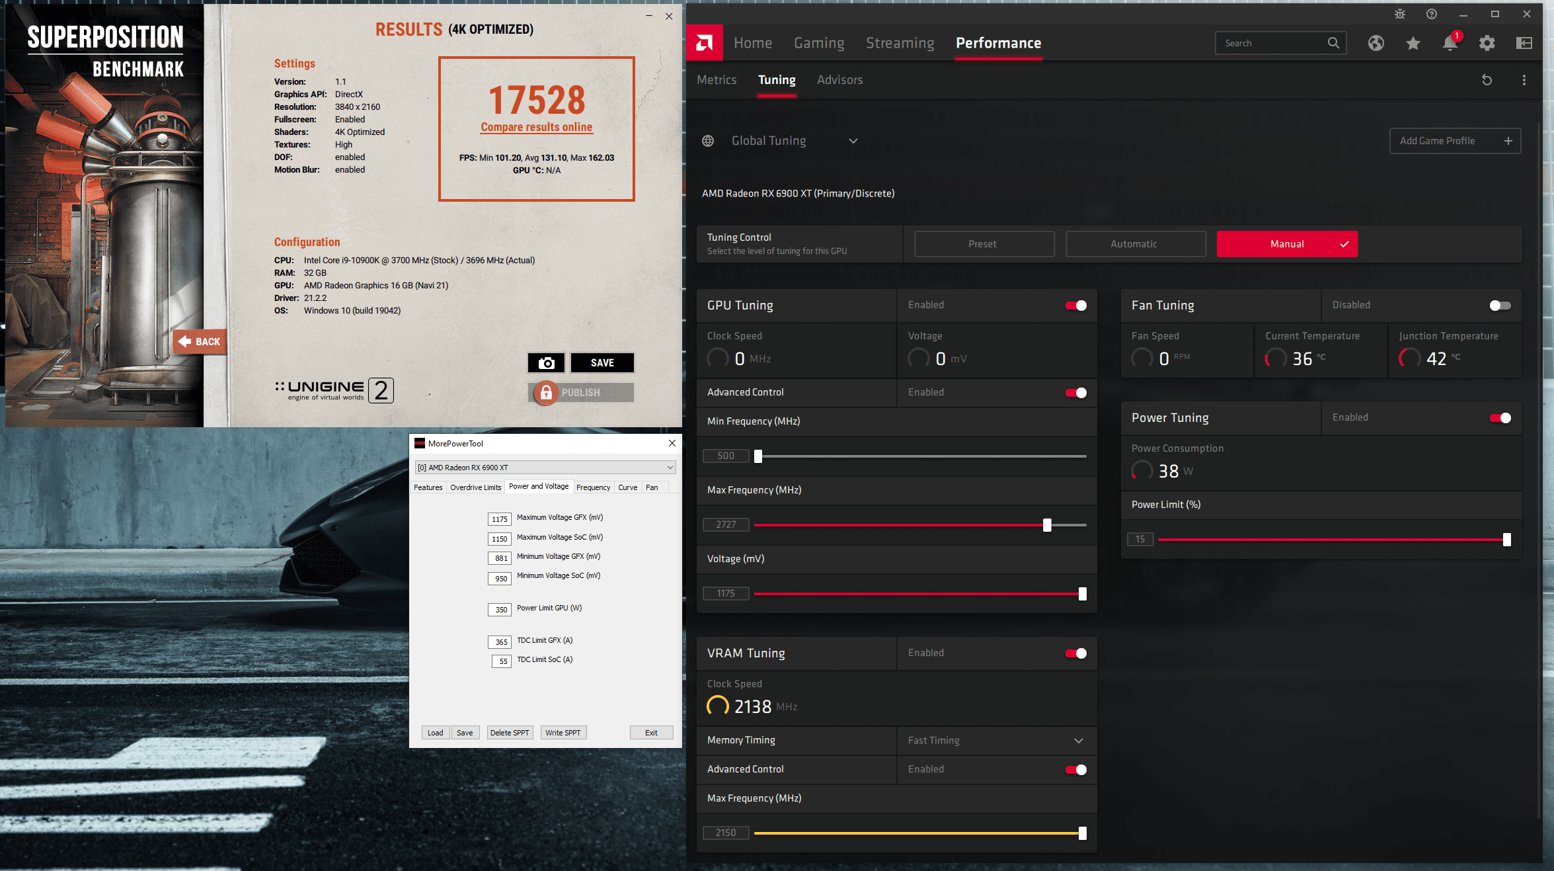1554x871 pixels.
Task: Click the Max Frequency 2727 slider handle
Action: tap(1047, 525)
